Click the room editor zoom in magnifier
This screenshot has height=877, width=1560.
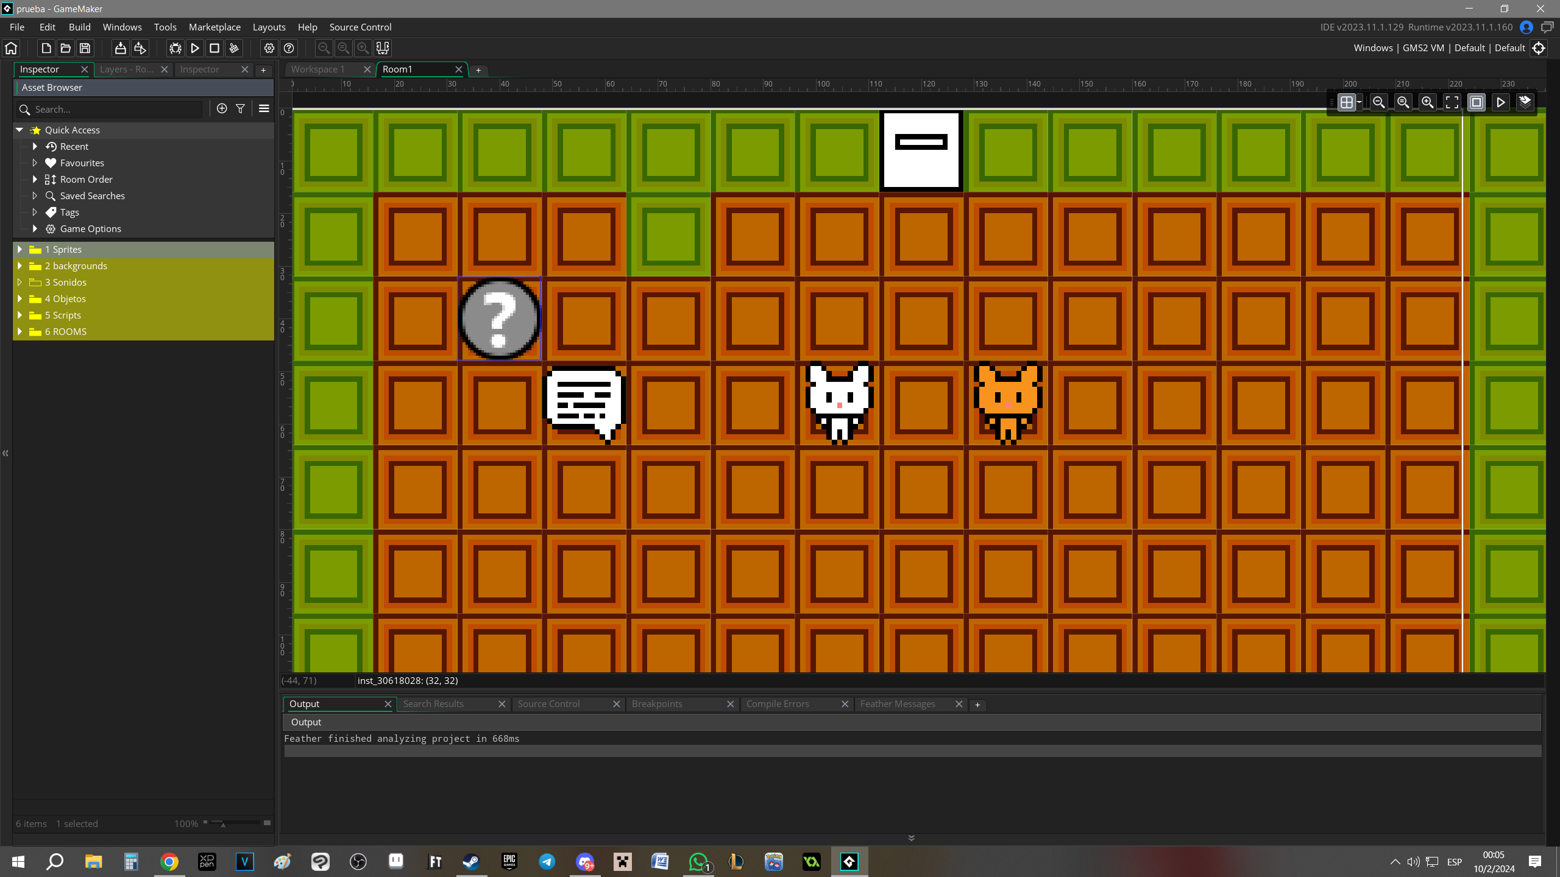tap(1427, 102)
